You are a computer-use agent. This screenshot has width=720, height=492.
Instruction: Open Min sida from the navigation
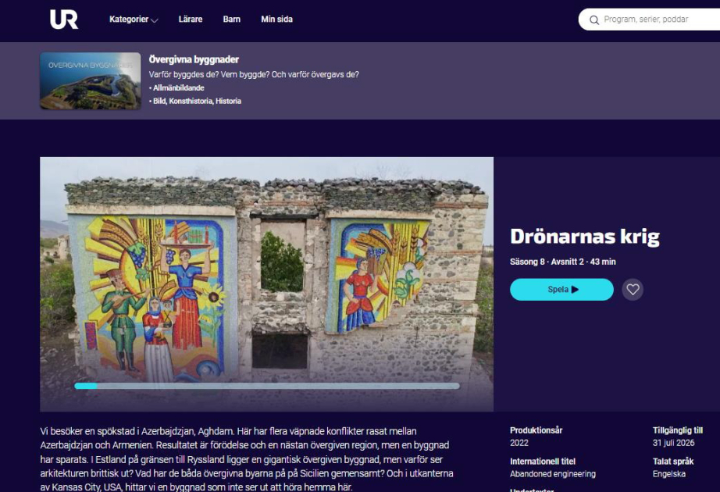click(x=276, y=20)
